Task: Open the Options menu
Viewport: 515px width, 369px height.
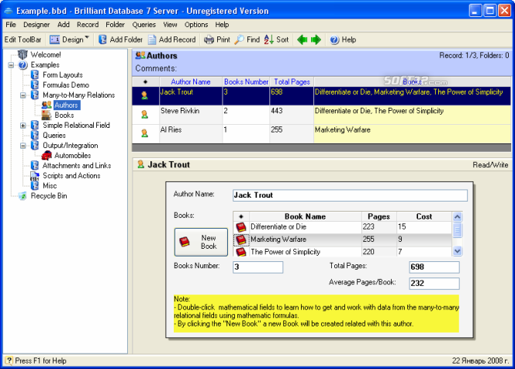Action: pos(196,25)
